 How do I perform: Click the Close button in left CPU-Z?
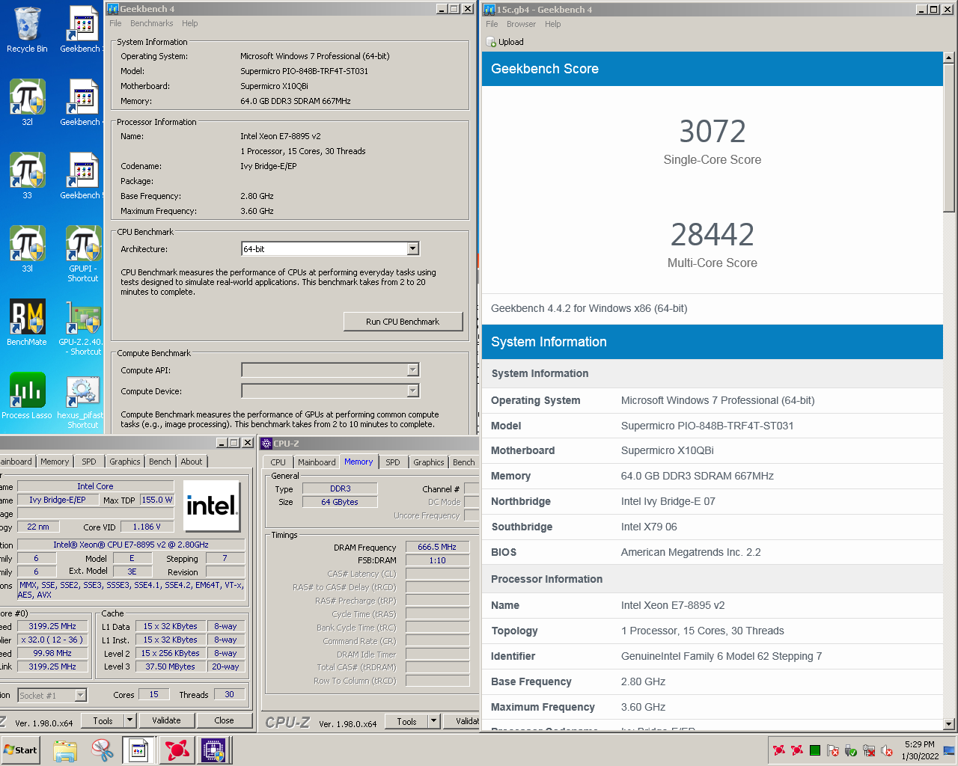pos(224,720)
